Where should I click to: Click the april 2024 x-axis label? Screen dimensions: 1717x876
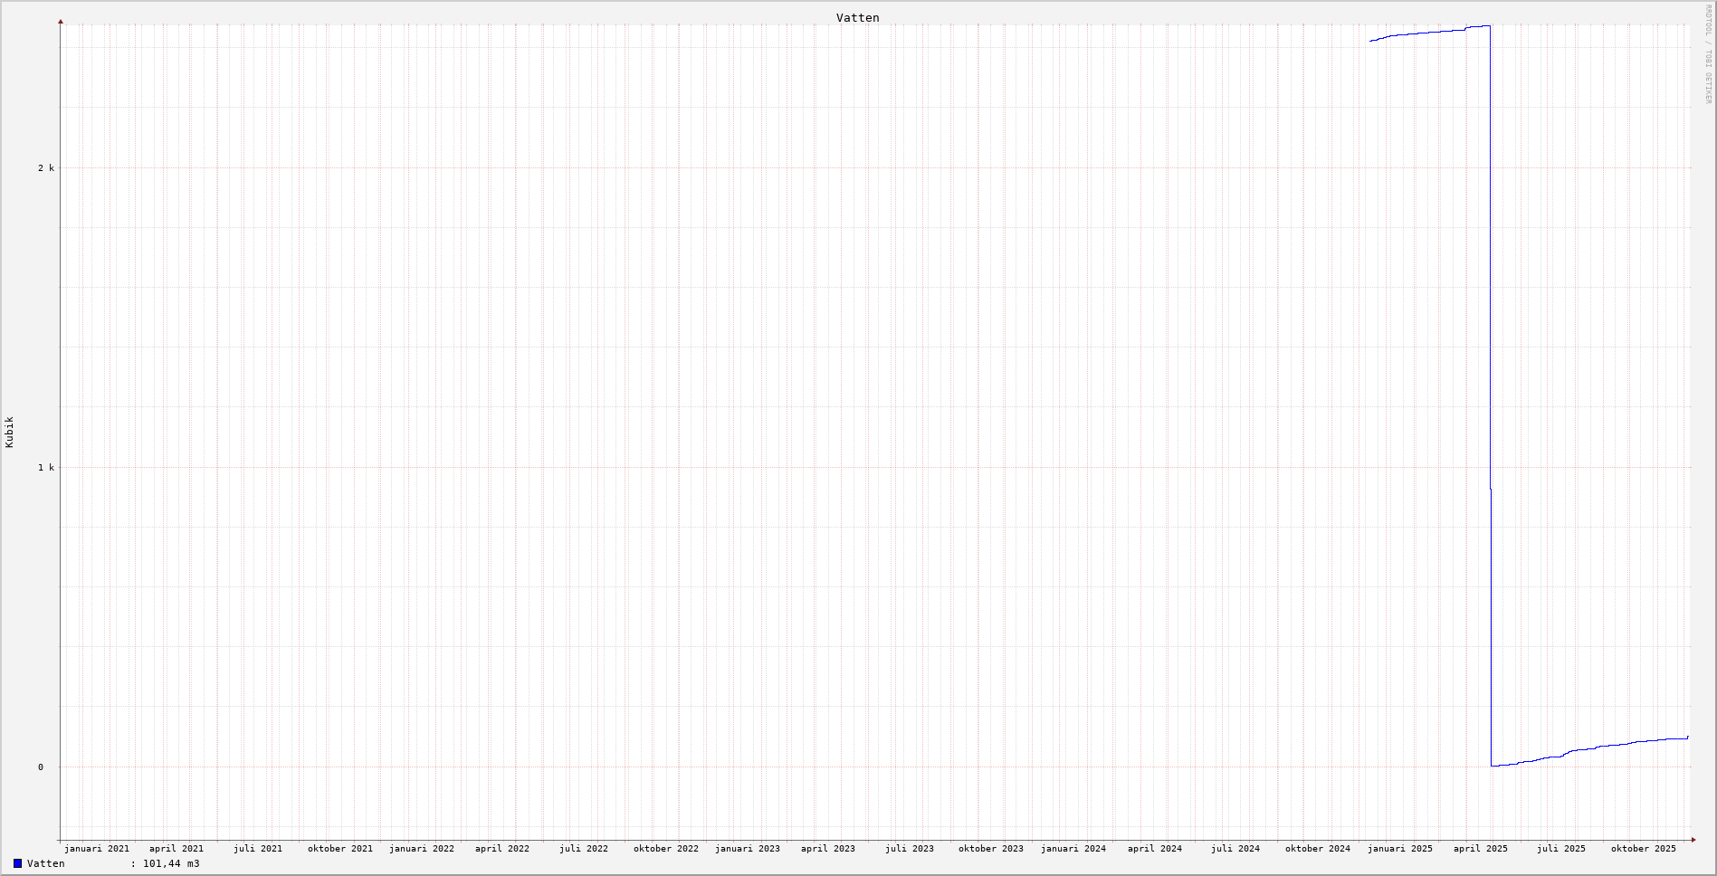(x=1155, y=849)
